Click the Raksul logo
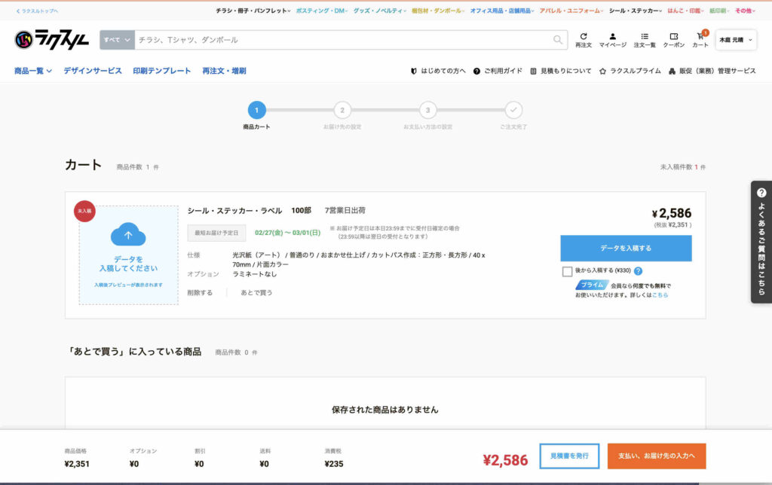The width and height of the screenshot is (772, 485). [51, 40]
